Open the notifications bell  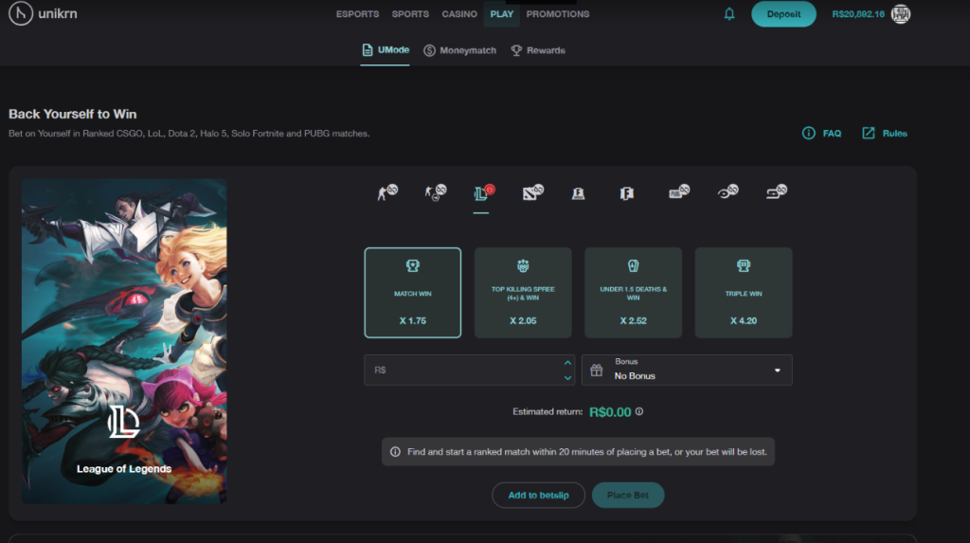click(x=729, y=13)
